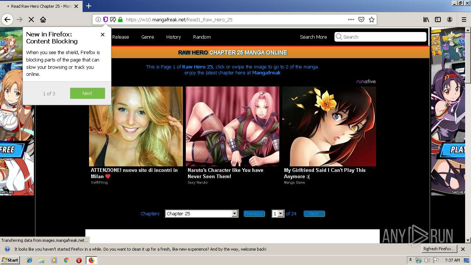
Task: Click 'My Girlfriend Said I Can't Play' title
Action: pyautogui.click(x=325, y=173)
